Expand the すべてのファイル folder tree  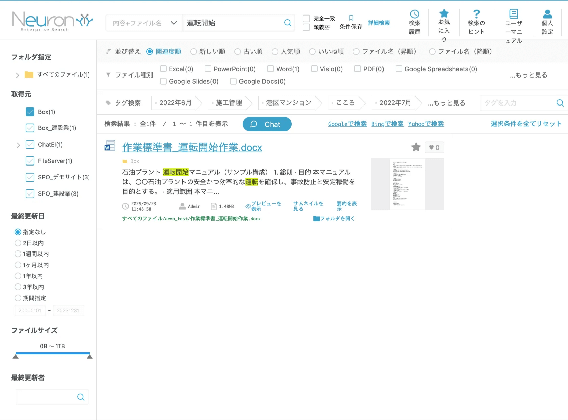18,75
